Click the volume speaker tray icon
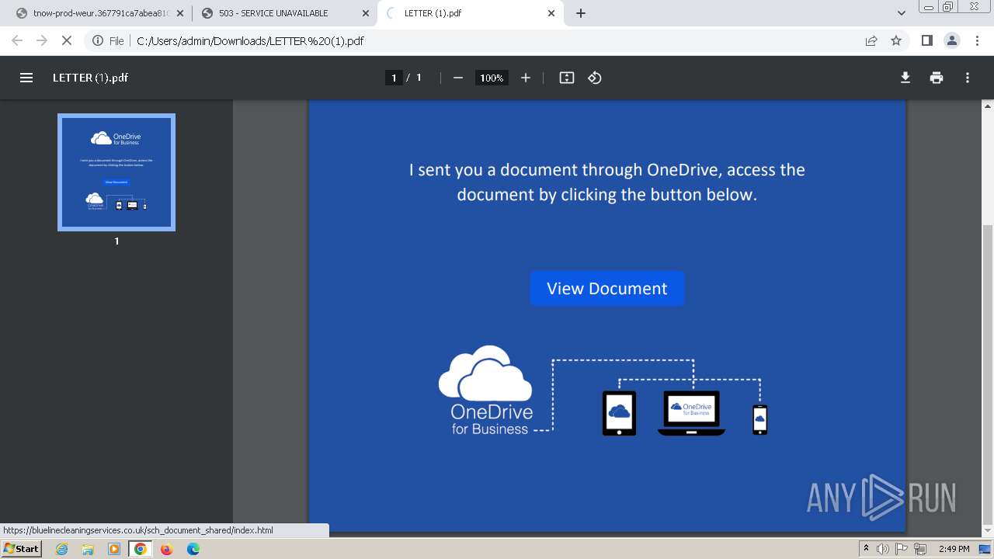Image resolution: width=994 pixels, height=559 pixels. point(883,549)
